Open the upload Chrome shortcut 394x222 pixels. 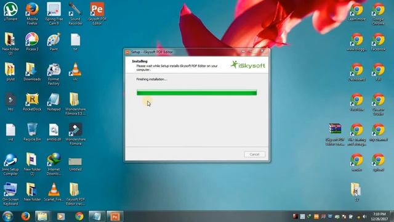coord(378,162)
